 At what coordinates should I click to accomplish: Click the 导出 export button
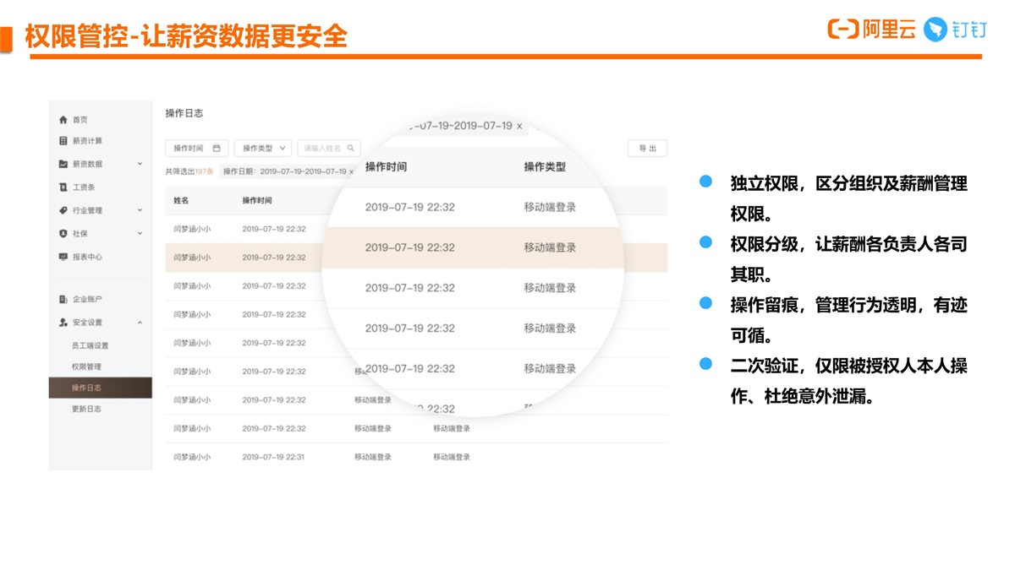point(647,149)
